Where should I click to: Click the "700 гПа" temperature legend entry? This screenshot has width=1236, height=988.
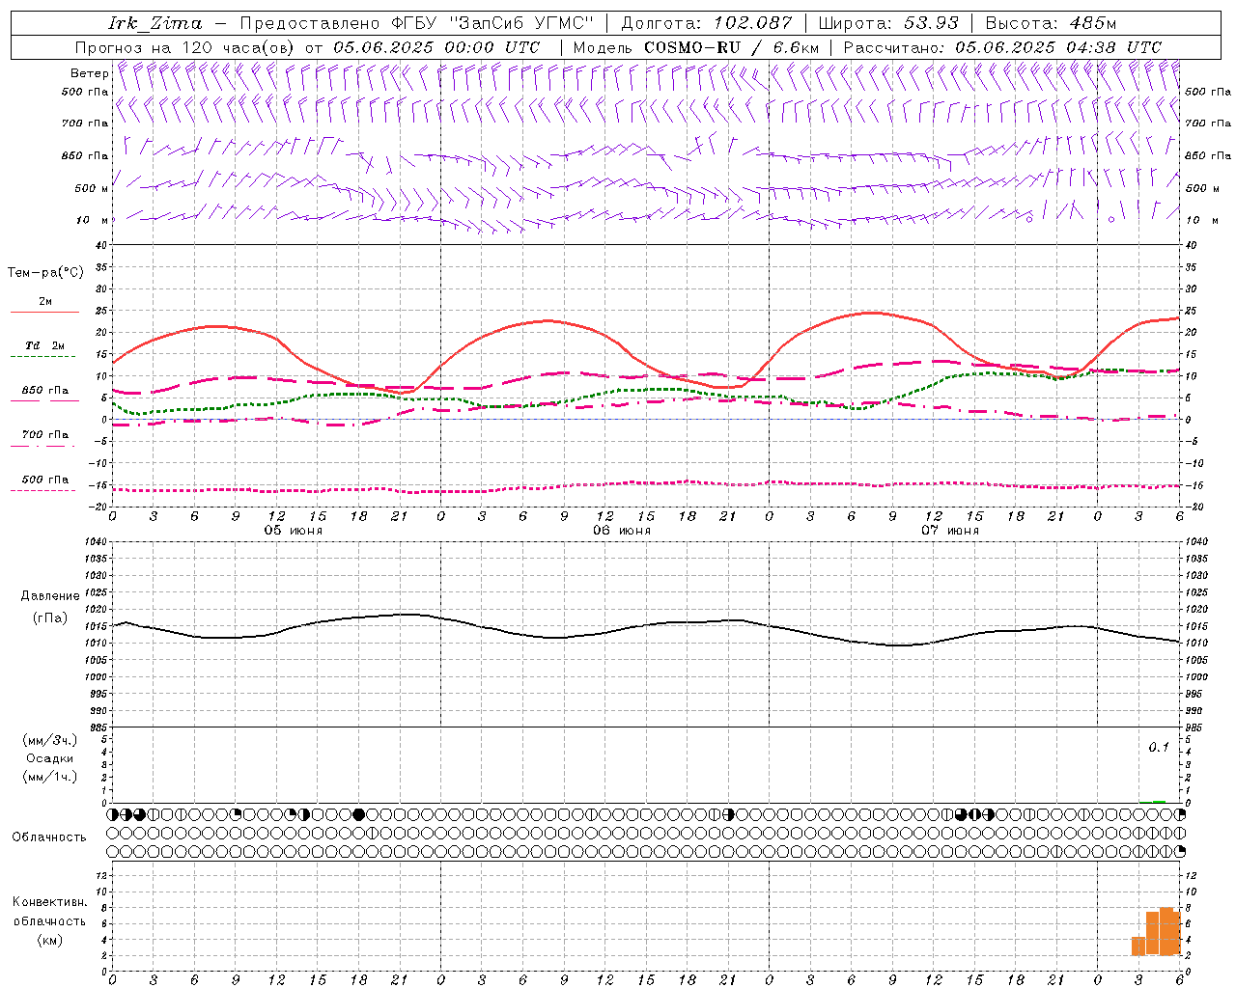[x=45, y=434]
